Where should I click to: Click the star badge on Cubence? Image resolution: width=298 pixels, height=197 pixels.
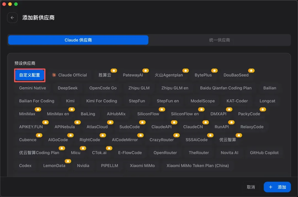click(x=39, y=135)
